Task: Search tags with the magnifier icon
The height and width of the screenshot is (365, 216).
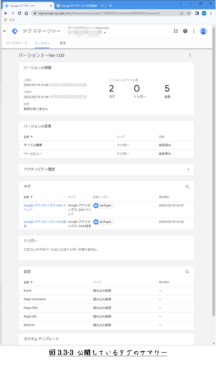Action: pos(187,187)
